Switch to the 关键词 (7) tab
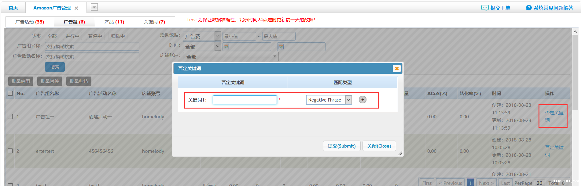581x186 pixels. click(154, 22)
